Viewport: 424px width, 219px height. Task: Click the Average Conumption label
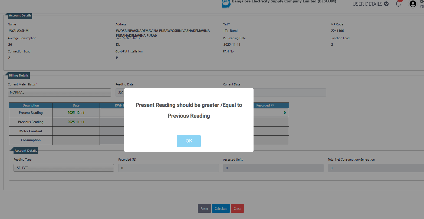coord(22,38)
